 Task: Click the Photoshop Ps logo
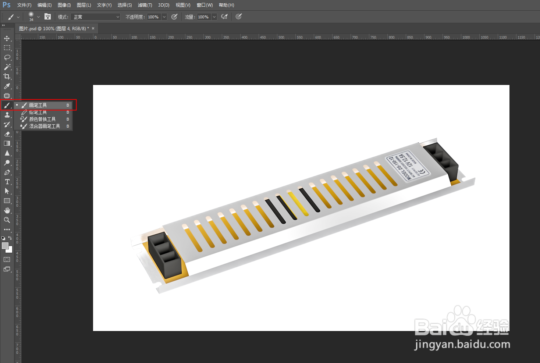click(7, 5)
